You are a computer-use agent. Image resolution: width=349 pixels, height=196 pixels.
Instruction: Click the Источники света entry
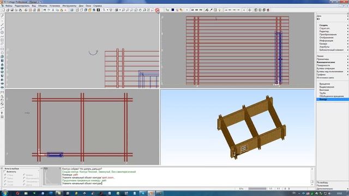[325, 78]
